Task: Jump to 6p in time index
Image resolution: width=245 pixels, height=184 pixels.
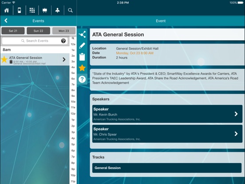Action: [73, 151]
